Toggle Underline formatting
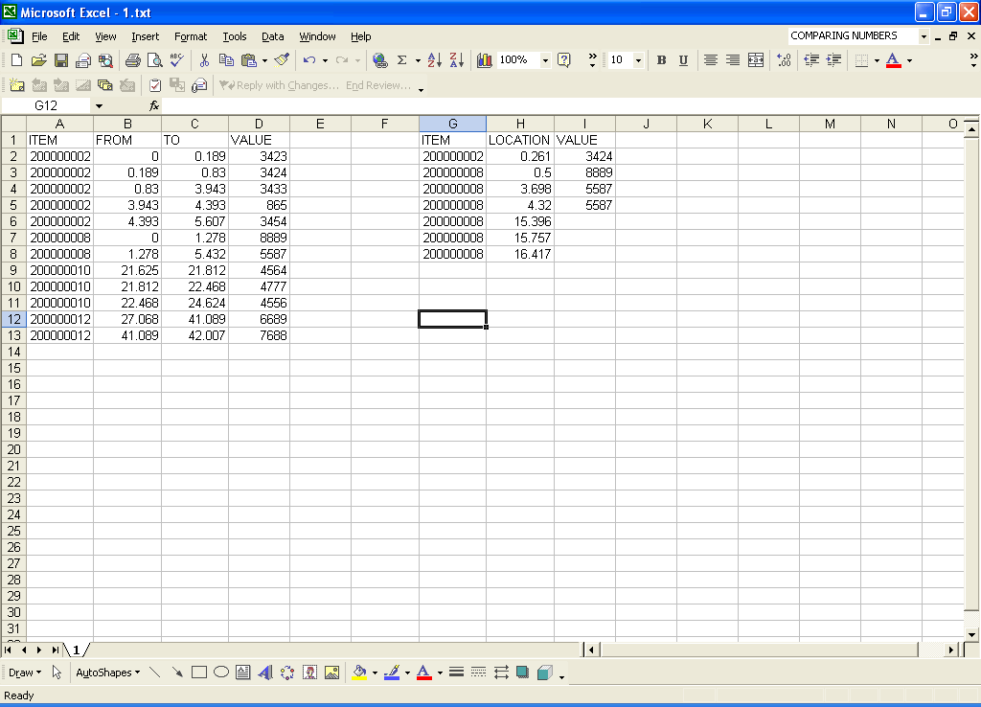981x707 pixels. 683,60
